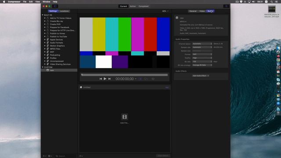This screenshot has width=281, height=158.
Task: Open the Bit rate 128 dropdown
Action: (x=202, y=61)
